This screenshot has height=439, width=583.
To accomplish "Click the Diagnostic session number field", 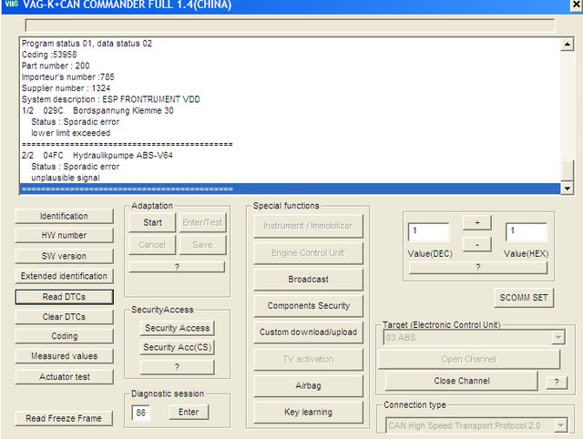I will click(x=141, y=413).
